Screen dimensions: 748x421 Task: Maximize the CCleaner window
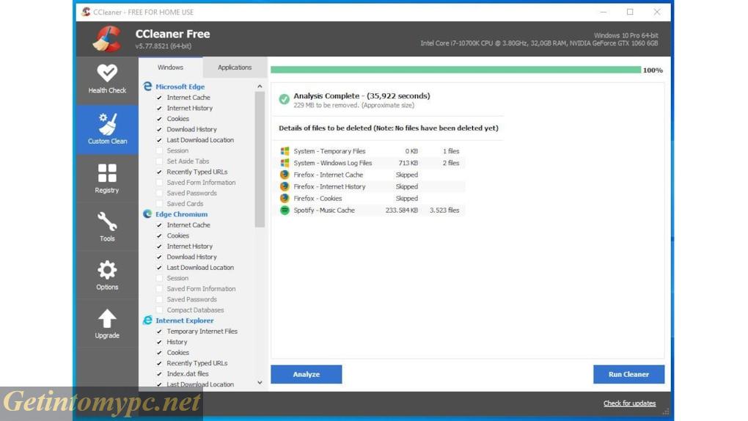click(630, 12)
